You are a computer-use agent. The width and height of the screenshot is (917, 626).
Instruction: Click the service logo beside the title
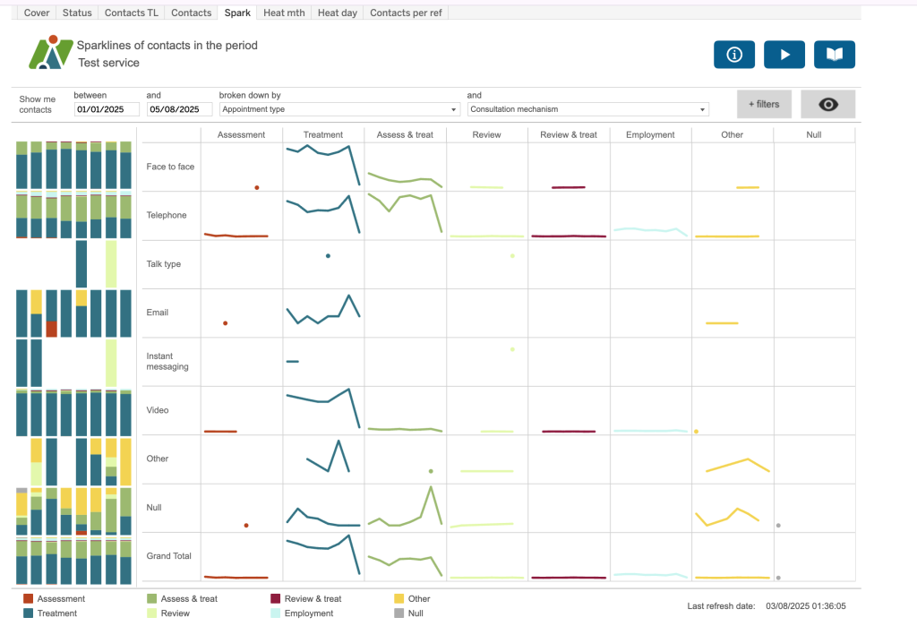click(x=50, y=54)
